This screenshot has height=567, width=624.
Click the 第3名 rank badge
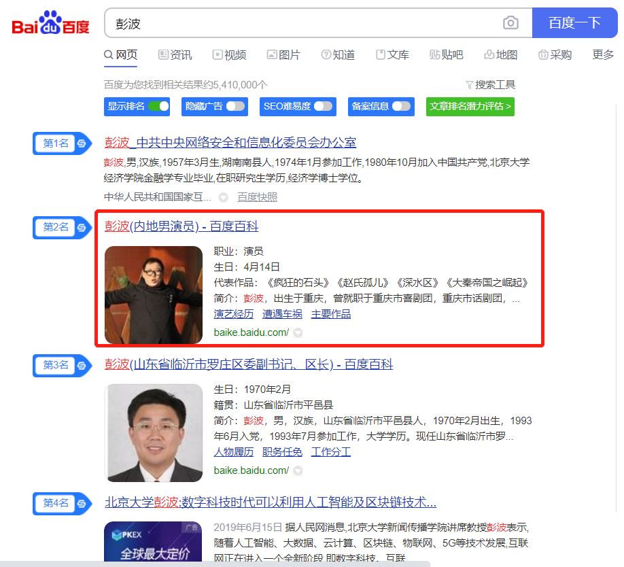coord(56,365)
